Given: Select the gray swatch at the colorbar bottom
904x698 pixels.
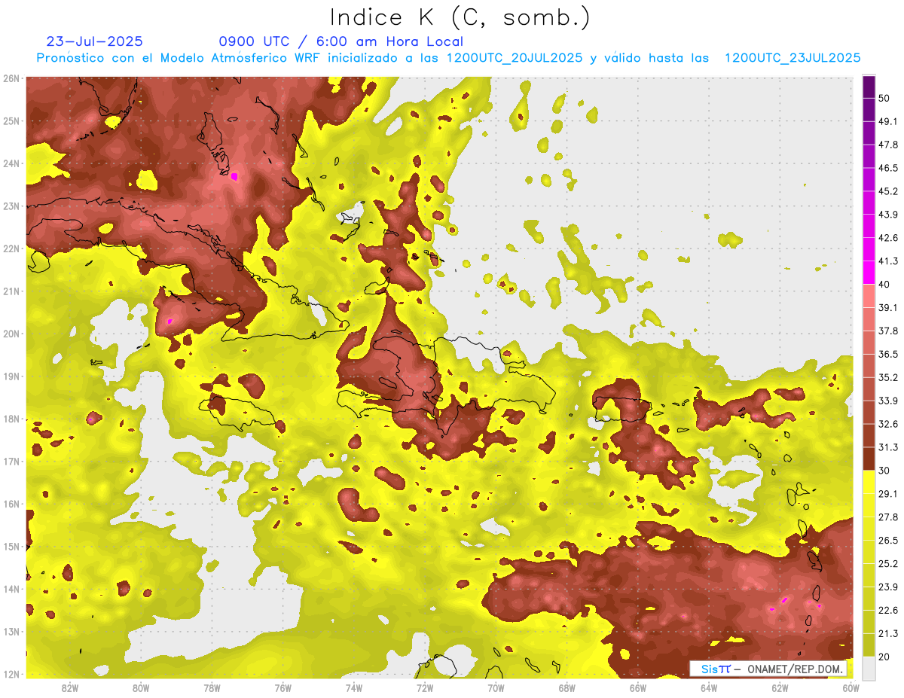Looking at the screenshot, I should tap(869, 667).
